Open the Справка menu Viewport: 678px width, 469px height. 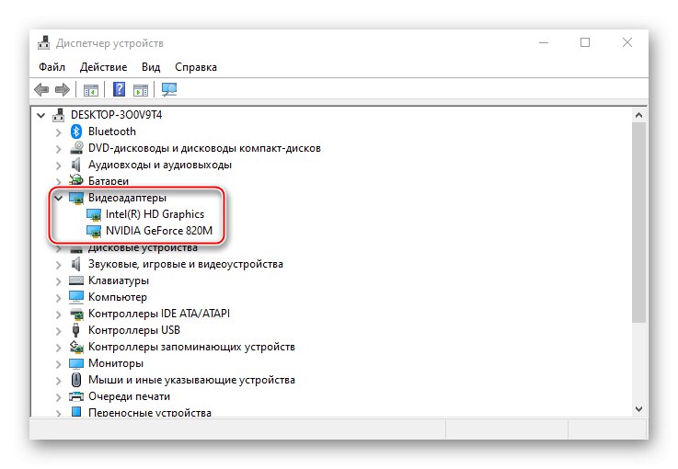point(196,67)
